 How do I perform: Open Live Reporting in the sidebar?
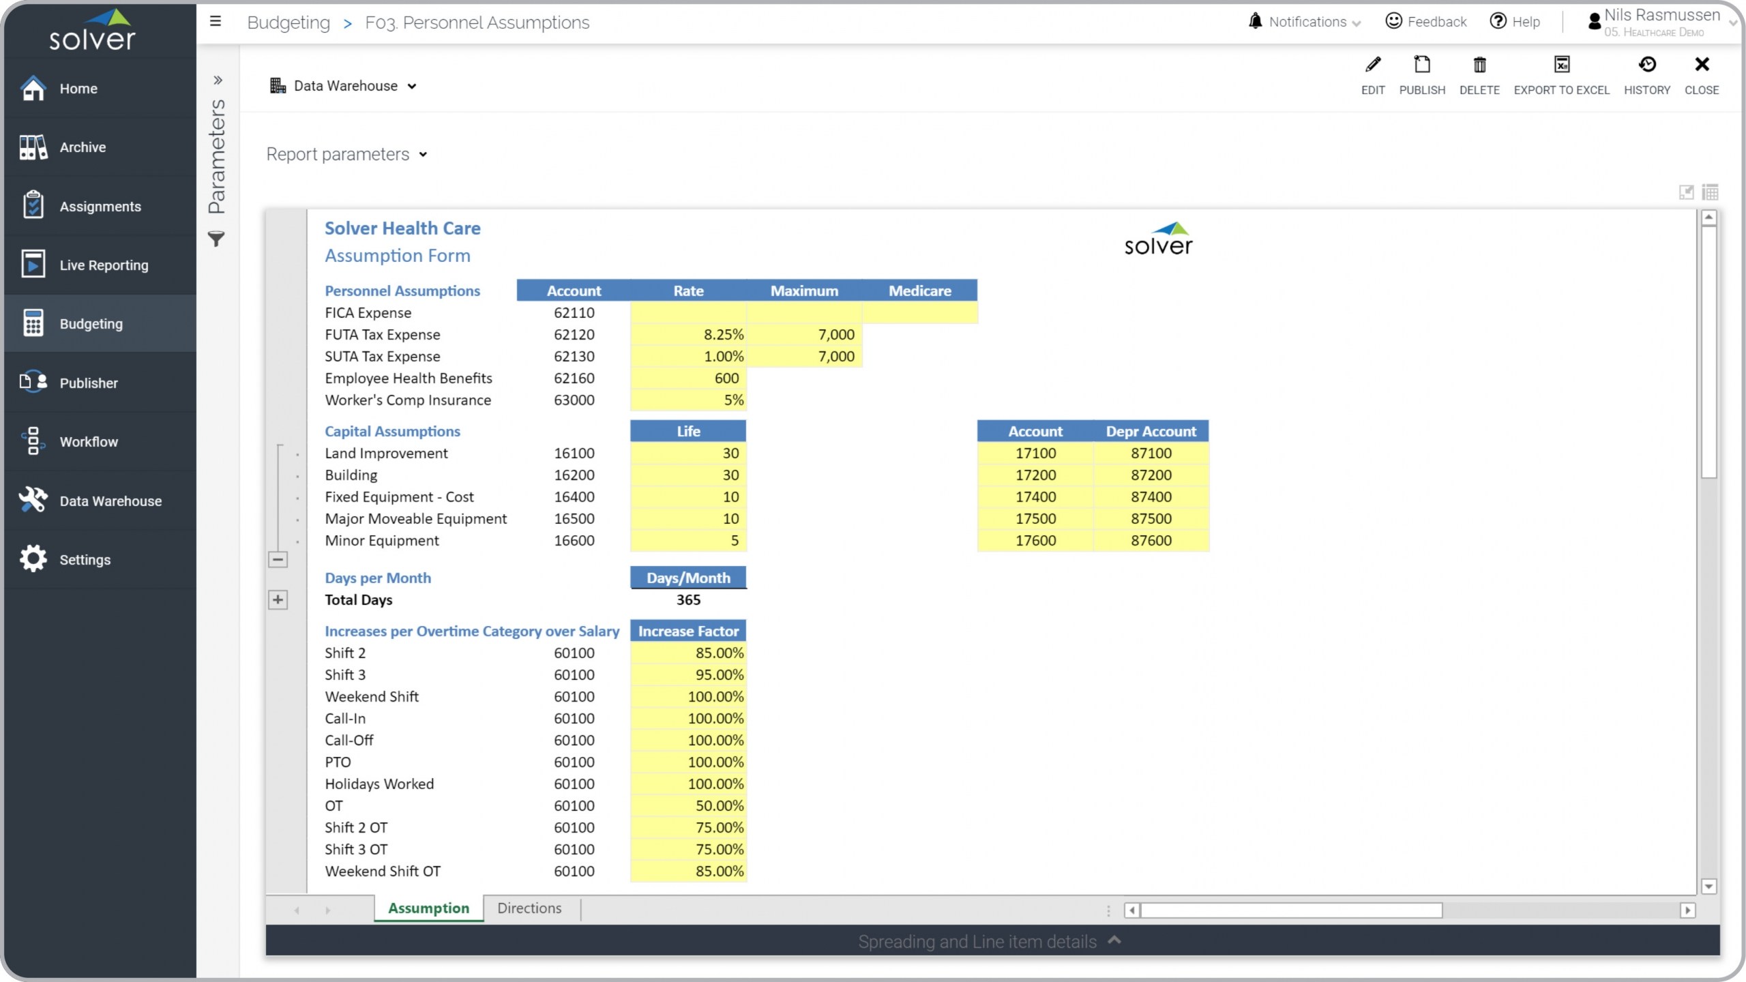(x=104, y=265)
